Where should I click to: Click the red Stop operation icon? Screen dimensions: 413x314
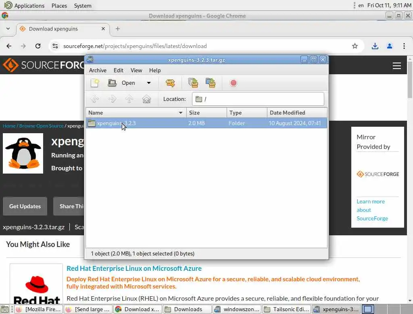(233, 83)
